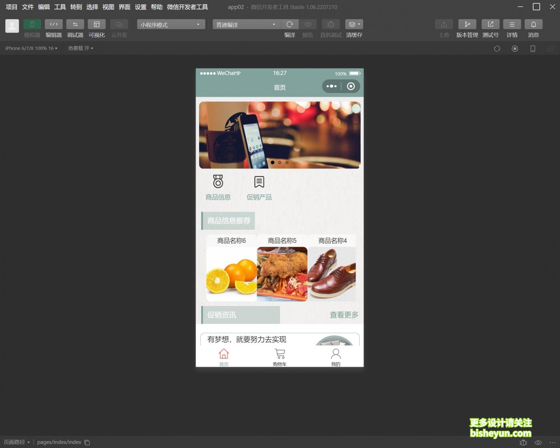Click the 促销资讯 section header
560x448 pixels.
click(x=240, y=315)
